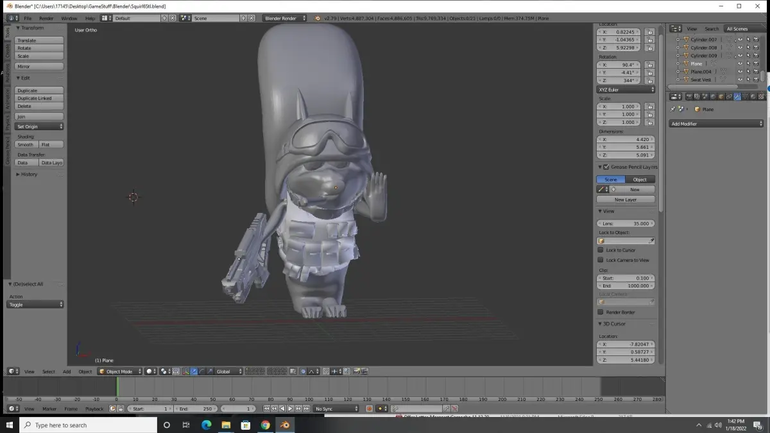Adjust the Clip End value 1000.000
770x433 pixels.
click(626, 285)
